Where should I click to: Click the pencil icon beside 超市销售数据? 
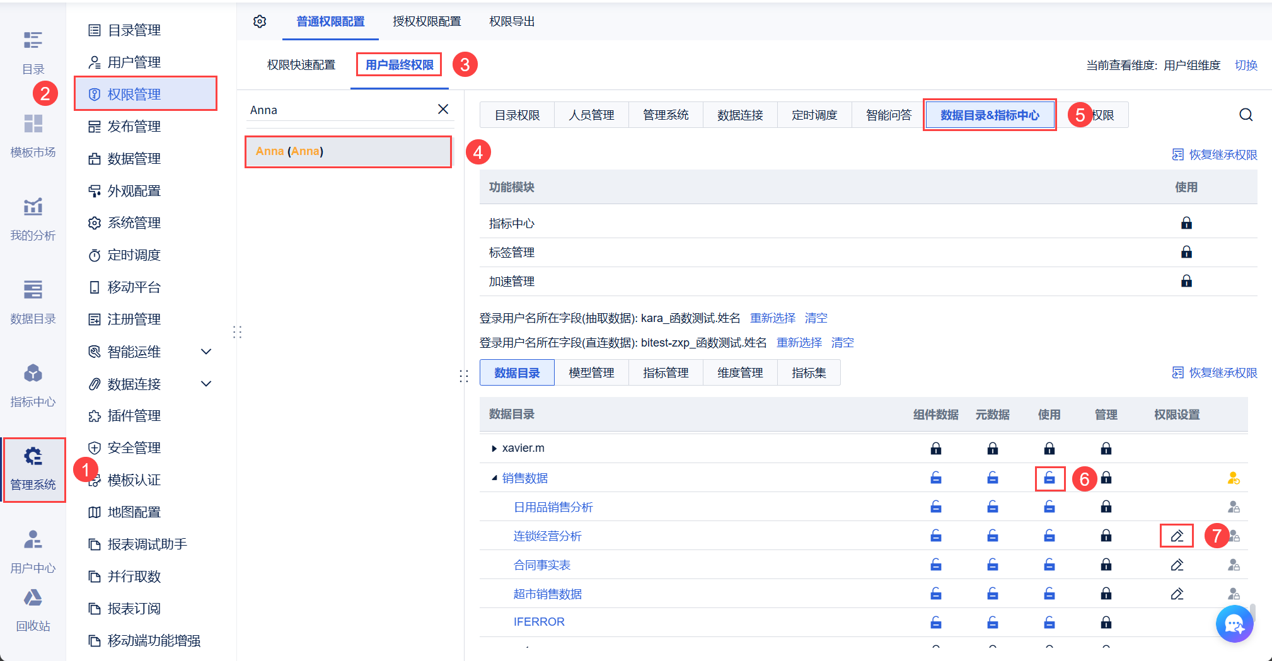[1176, 594]
